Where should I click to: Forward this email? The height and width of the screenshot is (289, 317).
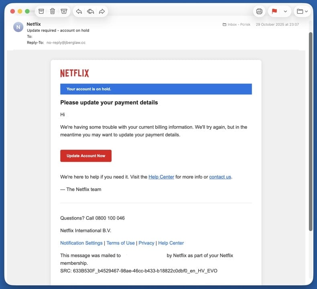coord(102,11)
